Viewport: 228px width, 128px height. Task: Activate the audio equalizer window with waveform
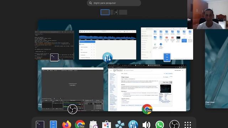[108, 45]
